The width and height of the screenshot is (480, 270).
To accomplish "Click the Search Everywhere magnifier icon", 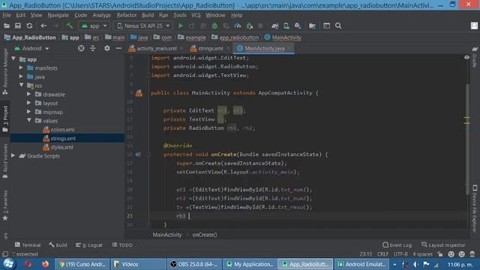I will [x=338, y=26].
